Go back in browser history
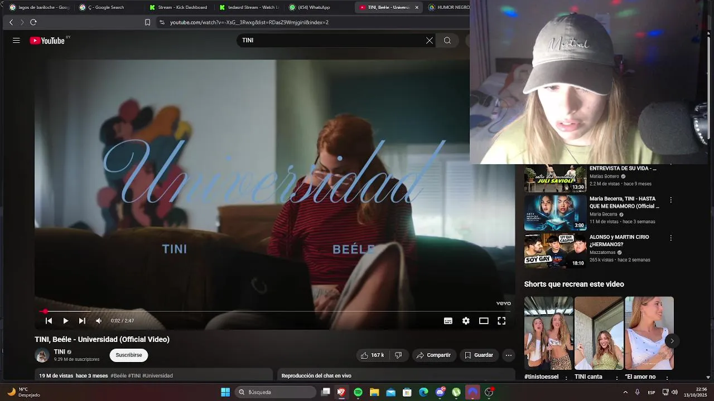The image size is (714, 401). point(11,22)
